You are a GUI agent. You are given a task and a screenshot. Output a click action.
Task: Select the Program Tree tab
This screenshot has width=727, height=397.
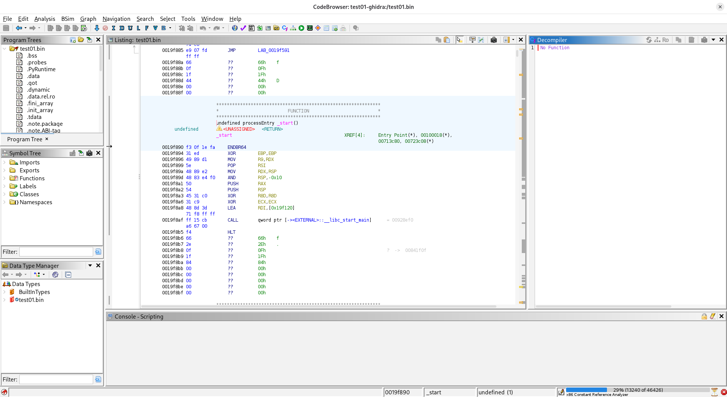[x=25, y=139]
